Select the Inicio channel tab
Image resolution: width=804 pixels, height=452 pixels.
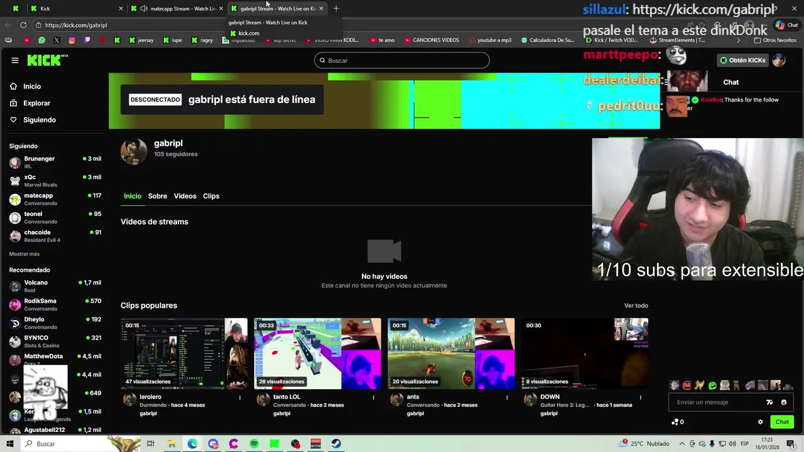(x=133, y=196)
